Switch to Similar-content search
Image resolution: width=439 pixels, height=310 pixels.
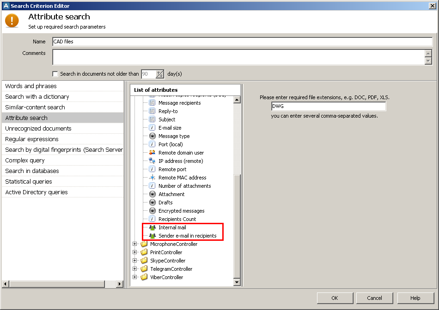tap(63, 107)
